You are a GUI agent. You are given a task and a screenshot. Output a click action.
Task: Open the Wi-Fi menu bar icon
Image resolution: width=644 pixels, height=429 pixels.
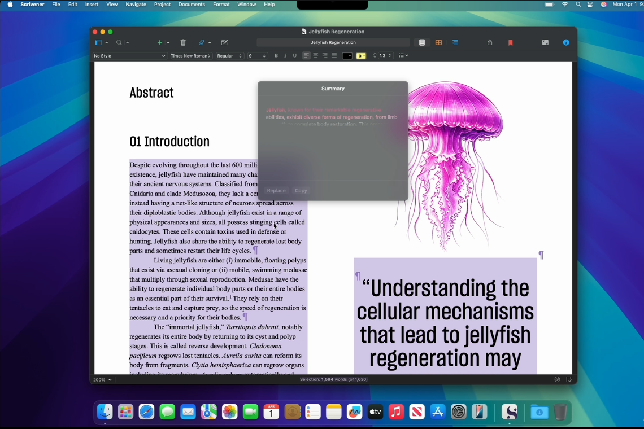(565, 4)
